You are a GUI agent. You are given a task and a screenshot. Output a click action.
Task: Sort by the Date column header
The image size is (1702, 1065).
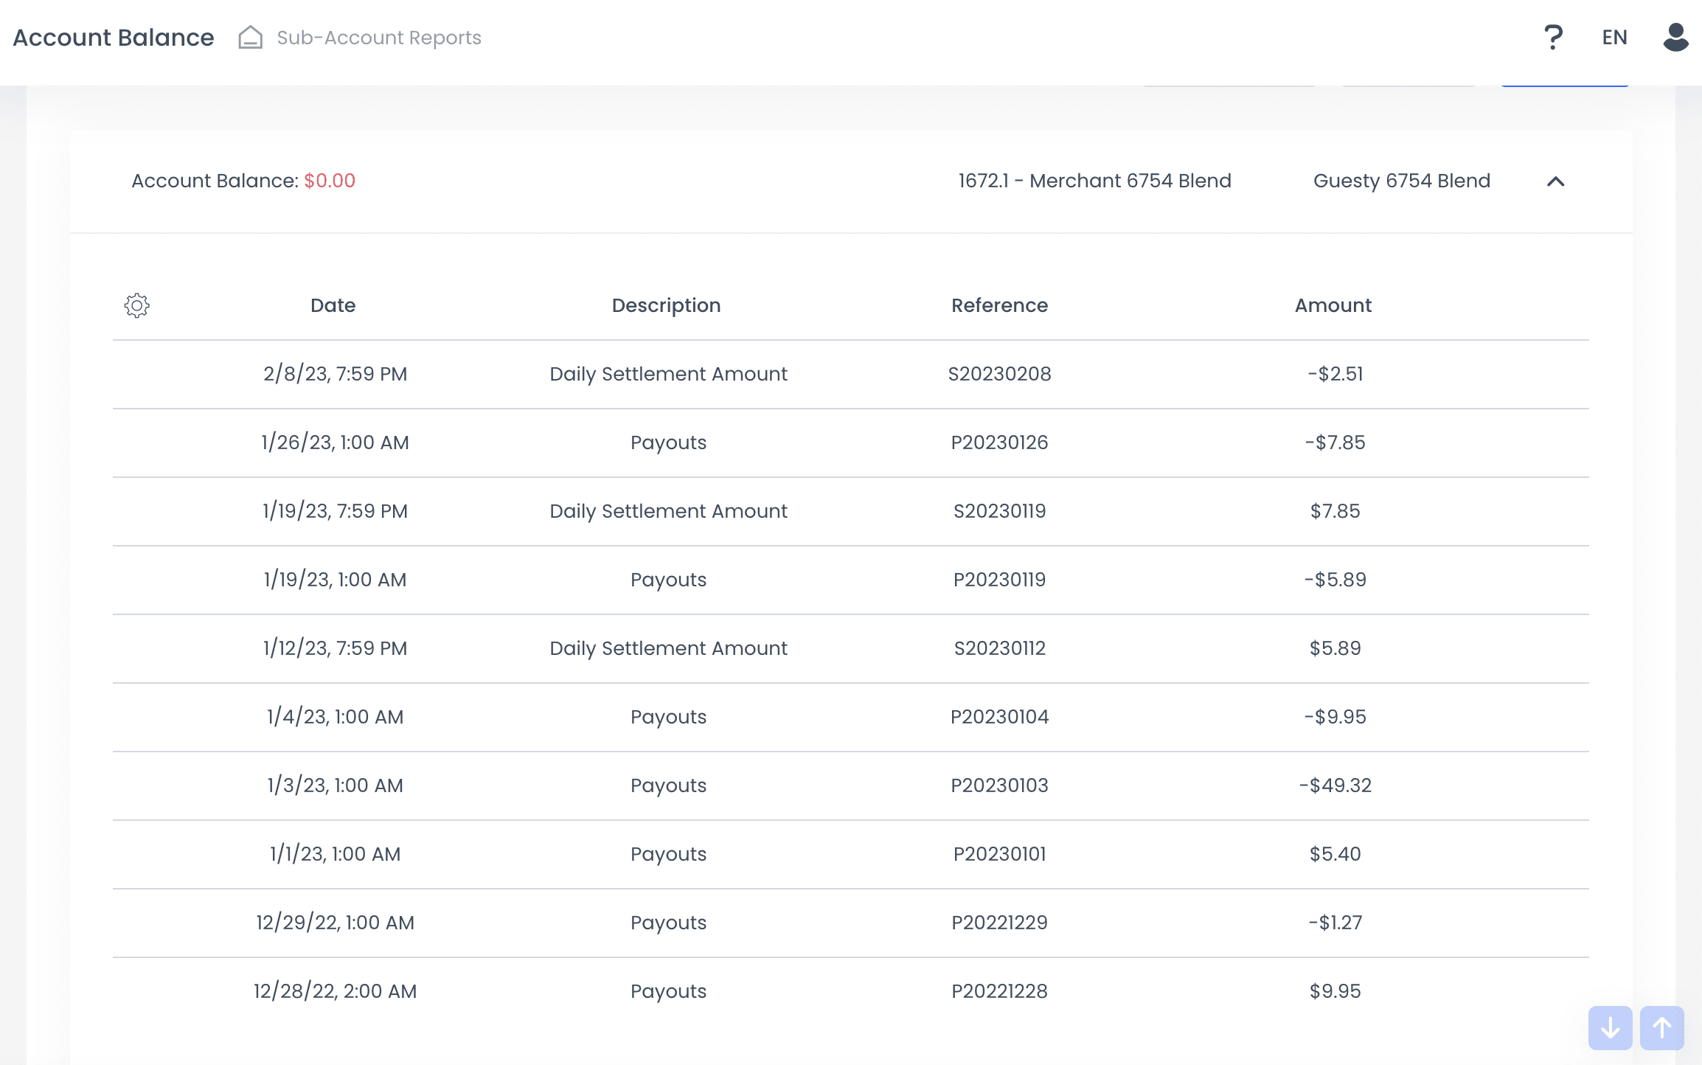pyautogui.click(x=333, y=305)
